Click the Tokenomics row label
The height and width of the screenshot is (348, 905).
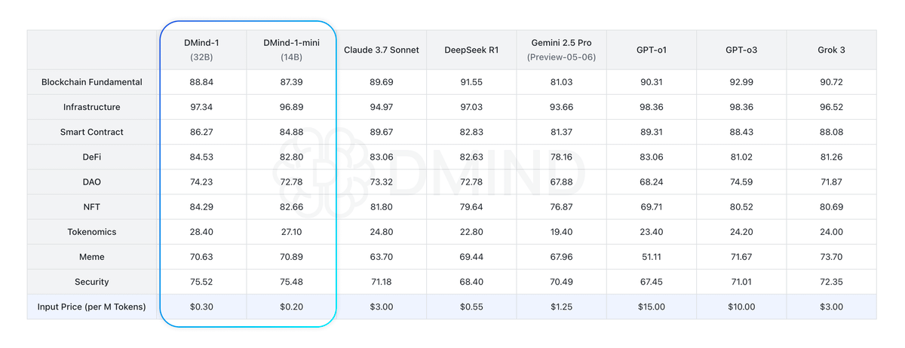tap(92, 232)
